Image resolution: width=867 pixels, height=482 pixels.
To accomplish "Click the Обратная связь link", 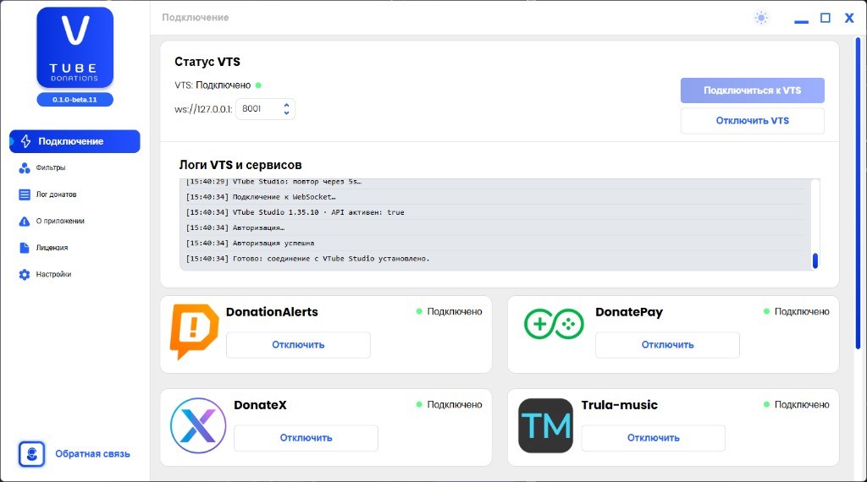I will 92,454.
